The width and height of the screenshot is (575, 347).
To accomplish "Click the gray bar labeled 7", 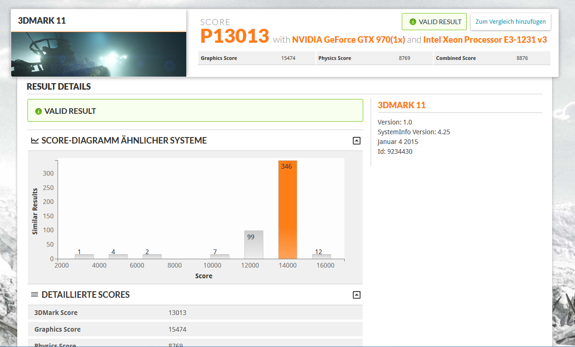I will click(220, 256).
